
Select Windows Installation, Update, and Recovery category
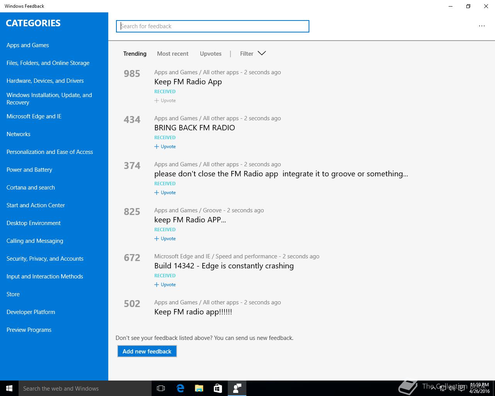pyautogui.click(x=49, y=99)
